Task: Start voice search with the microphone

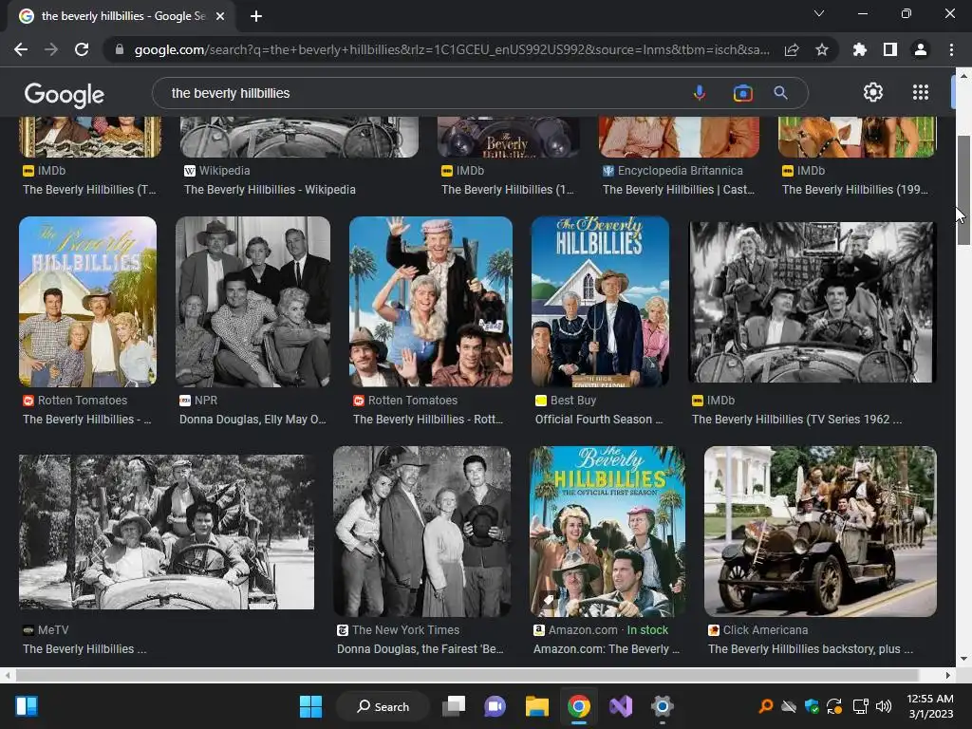Action: 700,93
